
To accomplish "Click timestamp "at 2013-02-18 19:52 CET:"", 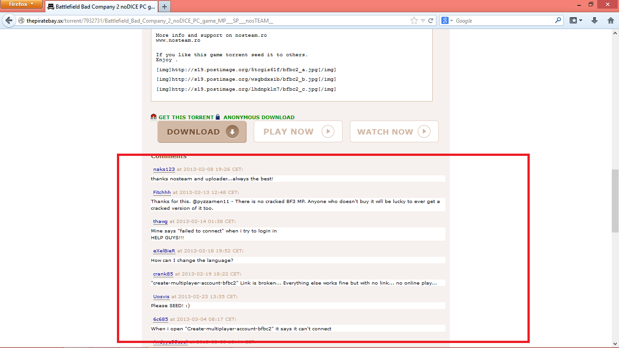I will (210, 251).
